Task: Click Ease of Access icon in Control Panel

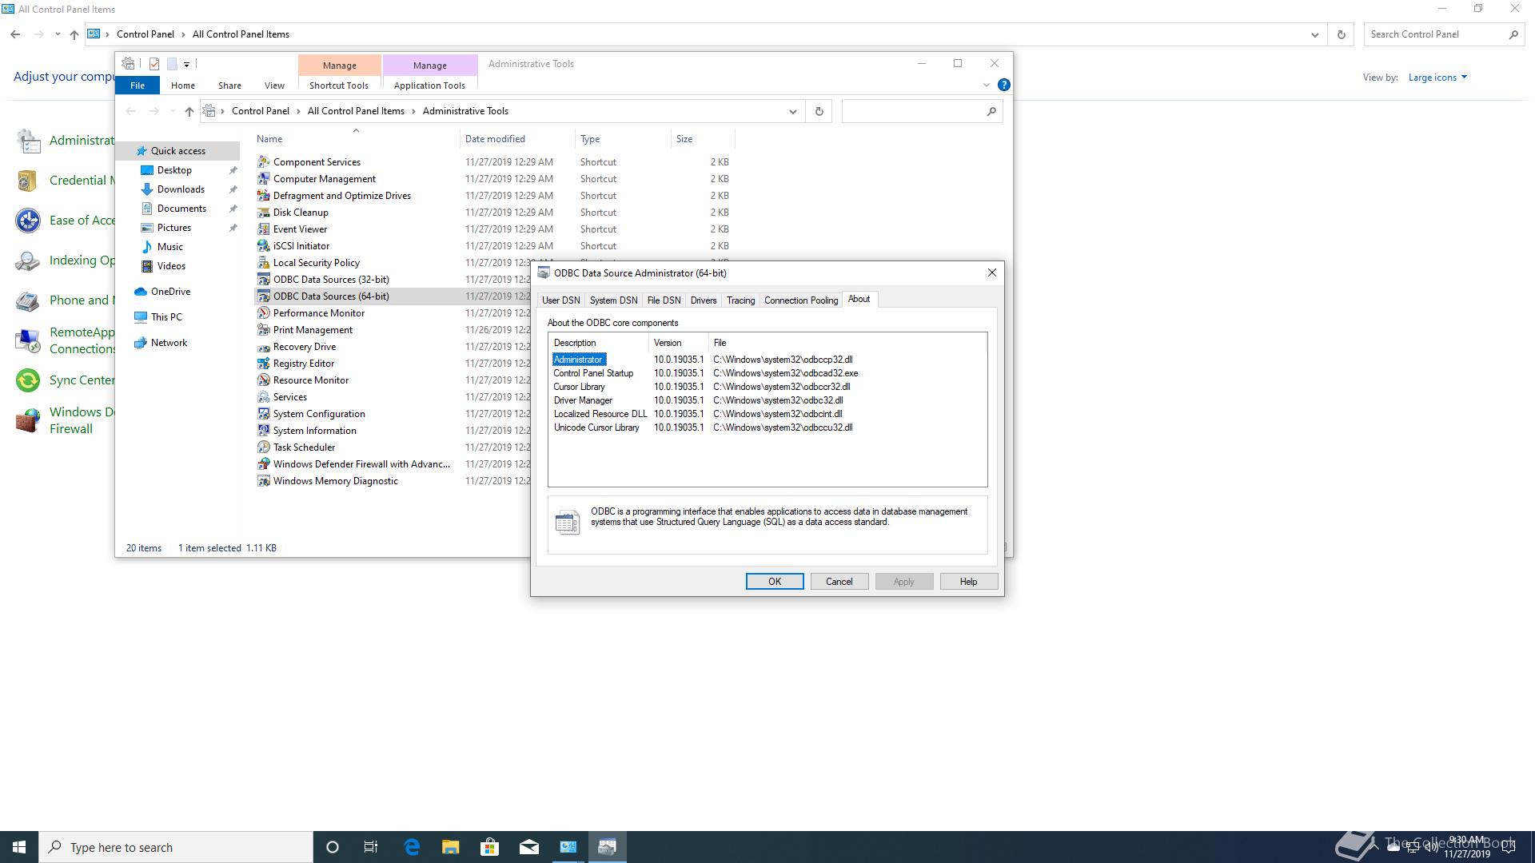Action: tap(28, 221)
